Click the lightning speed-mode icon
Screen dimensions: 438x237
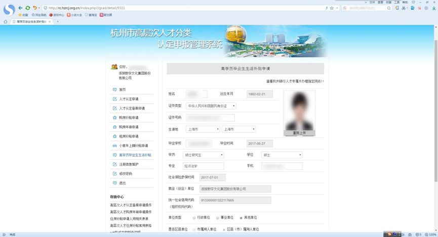327,8
